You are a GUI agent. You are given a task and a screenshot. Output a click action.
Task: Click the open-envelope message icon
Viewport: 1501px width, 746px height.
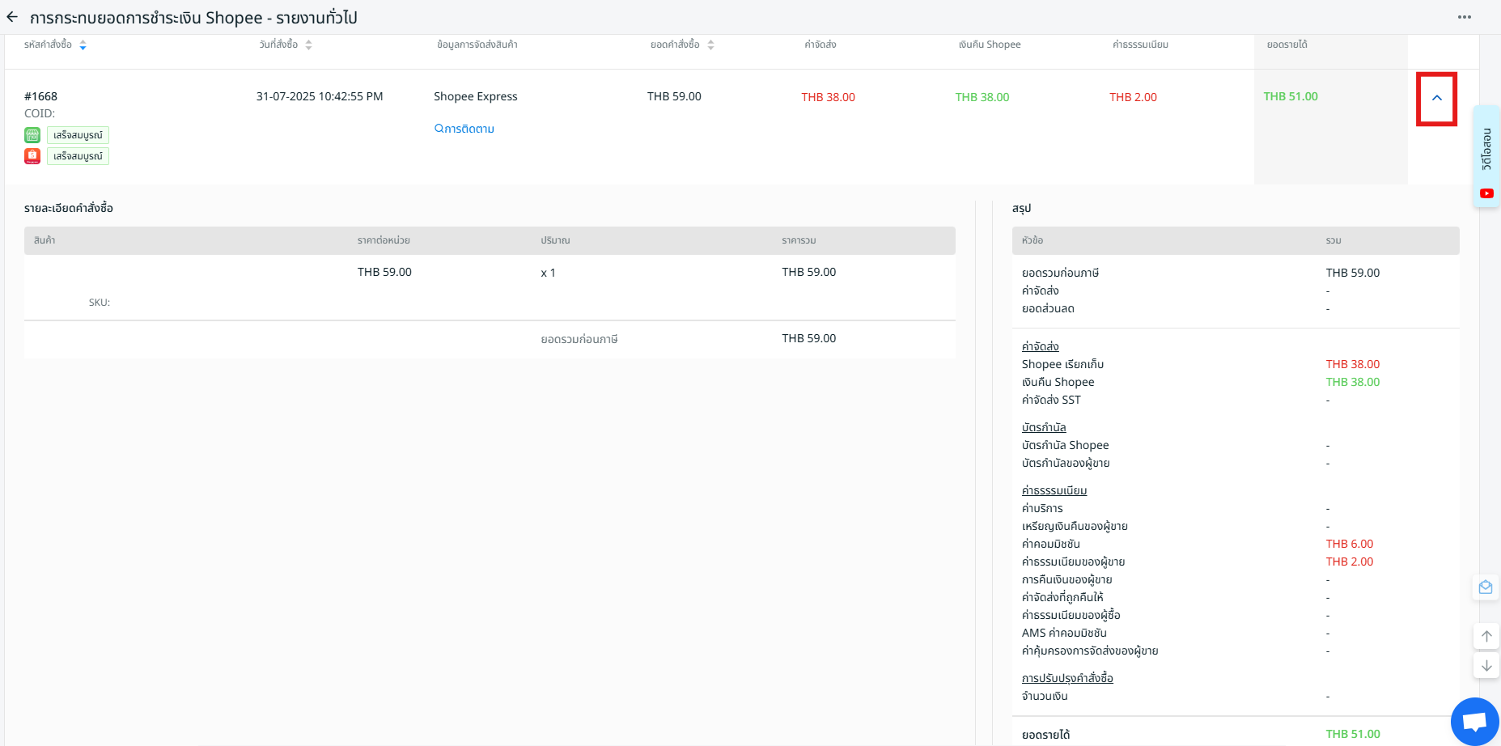click(1486, 587)
